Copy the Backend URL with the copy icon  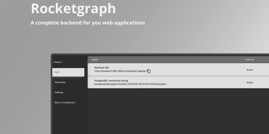tap(149, 71)
